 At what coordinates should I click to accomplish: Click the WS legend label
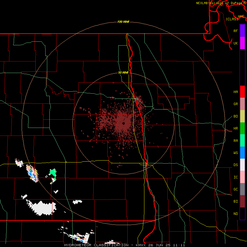point(235,153)
